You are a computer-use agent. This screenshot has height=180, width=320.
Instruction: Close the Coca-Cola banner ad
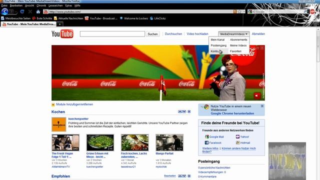click(262, 48)
